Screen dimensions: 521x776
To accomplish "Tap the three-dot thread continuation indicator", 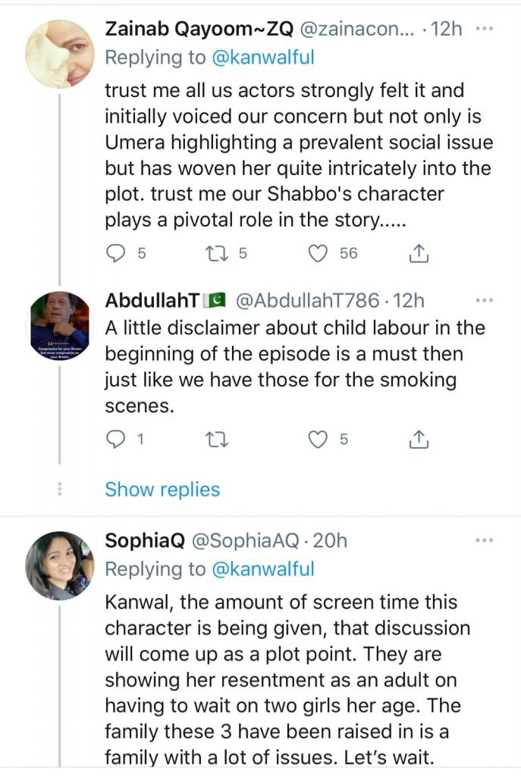I will pos(59,490).
